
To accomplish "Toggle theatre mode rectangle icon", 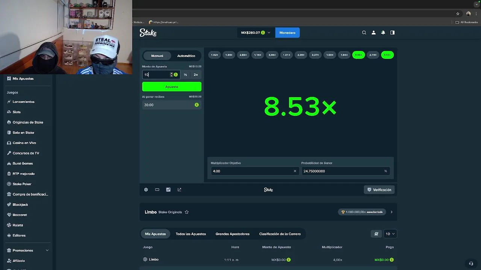I will (157, 190).
